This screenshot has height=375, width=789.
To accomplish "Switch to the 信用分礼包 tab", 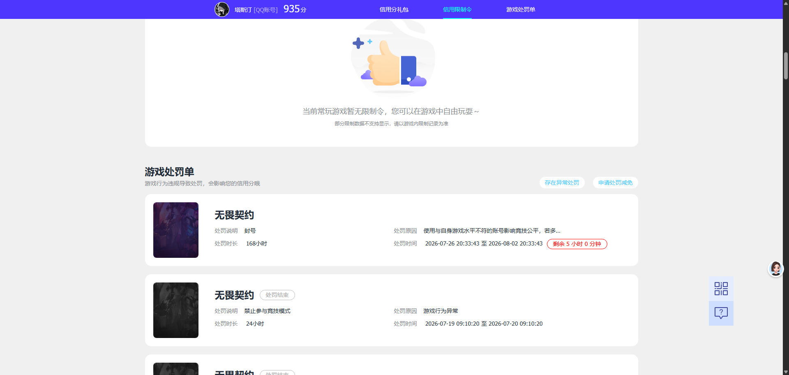I will 394,9.
